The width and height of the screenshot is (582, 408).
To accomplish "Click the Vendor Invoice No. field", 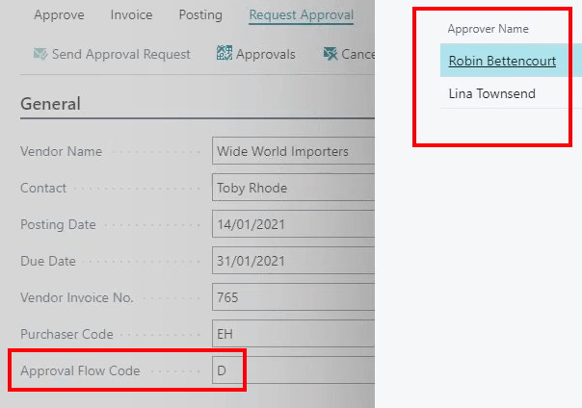I will (293, 297).
